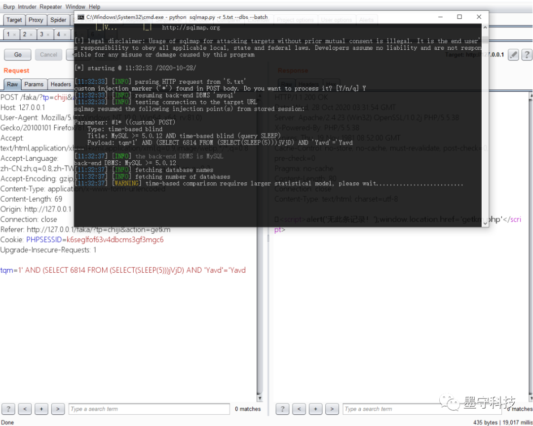Switch to the Target tab

pyautogui.click(x=14, y=20)
